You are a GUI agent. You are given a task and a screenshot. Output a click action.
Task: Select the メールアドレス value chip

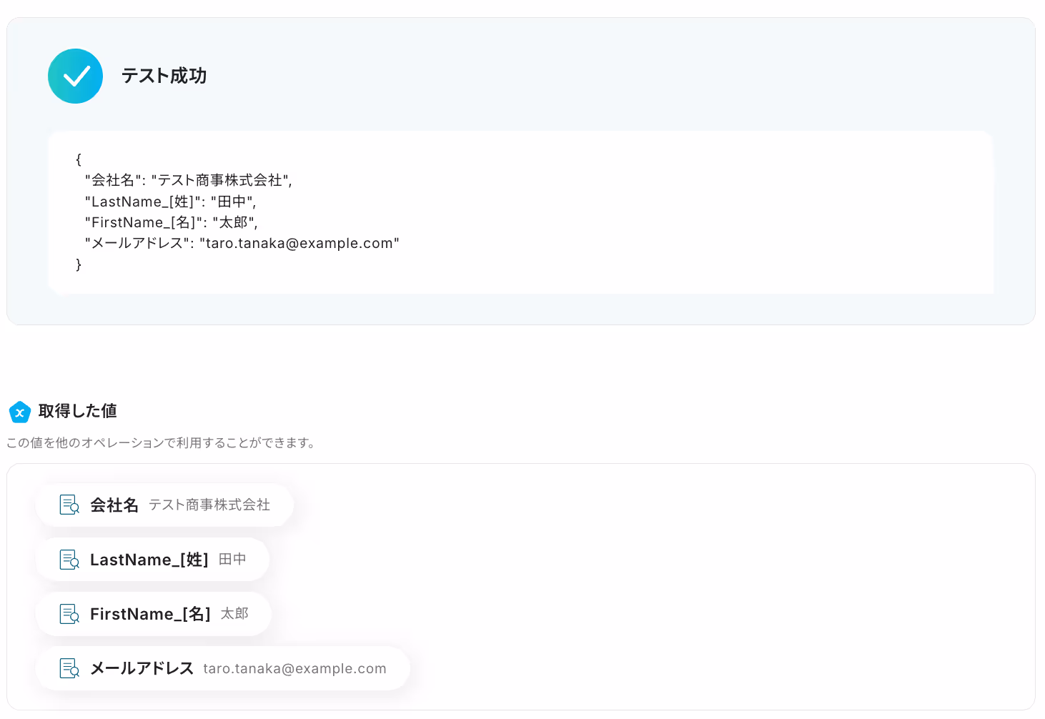223,668
